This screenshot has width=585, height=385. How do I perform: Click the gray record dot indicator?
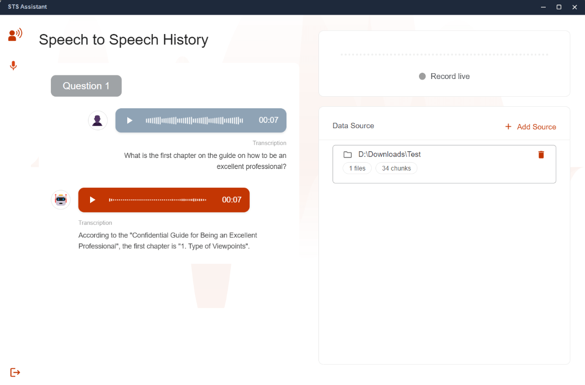click(x=423, y=76)
